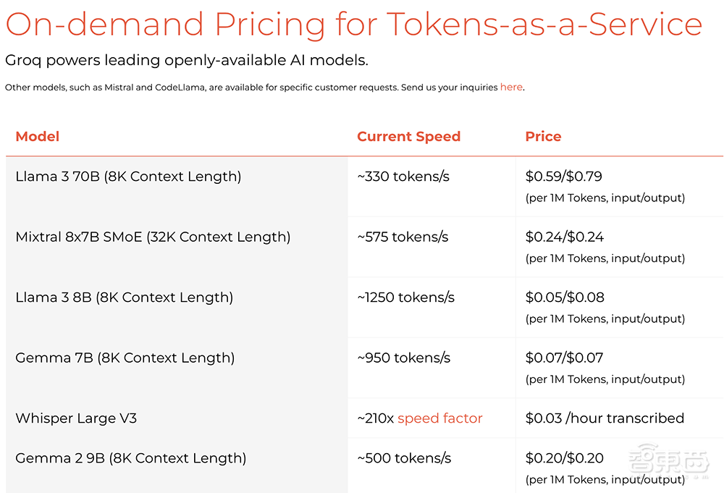Click the Groq powers leading models subtitle

pyautogui.click(x=186, y=61)
